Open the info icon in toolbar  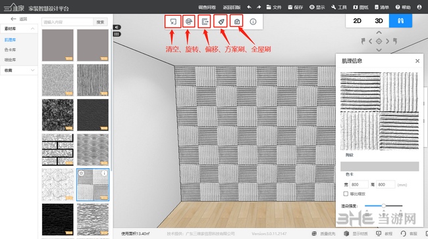coord(253,22)
